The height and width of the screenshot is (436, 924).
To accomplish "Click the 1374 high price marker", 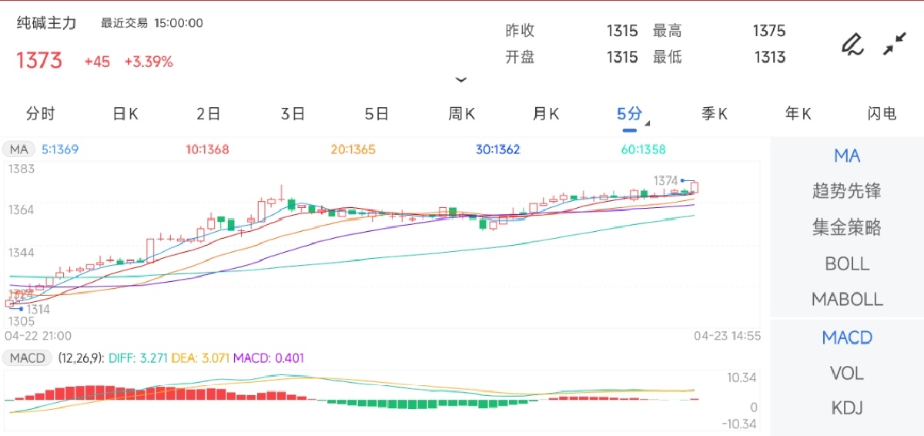I will (x=666, y=180).
